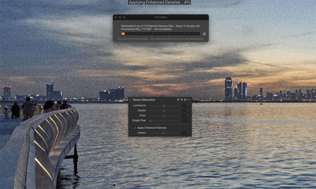Click the Single Pixel value field
316x189 pixels.
186,121
